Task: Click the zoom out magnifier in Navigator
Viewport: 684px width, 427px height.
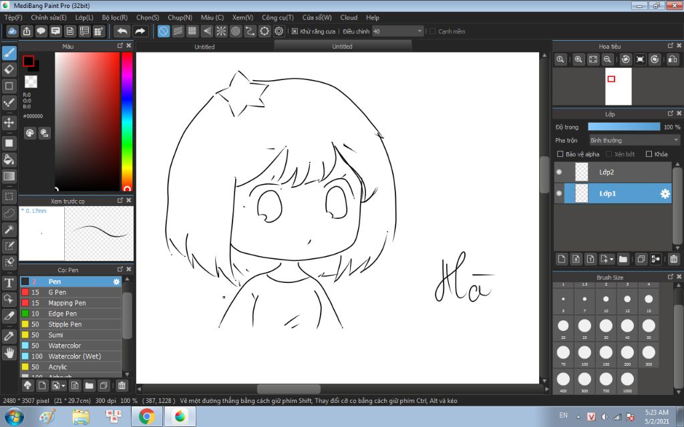Action: (x=607, y=59)
